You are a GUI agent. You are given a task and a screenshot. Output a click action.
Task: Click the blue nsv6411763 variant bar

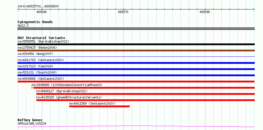[x=136, y=63]
